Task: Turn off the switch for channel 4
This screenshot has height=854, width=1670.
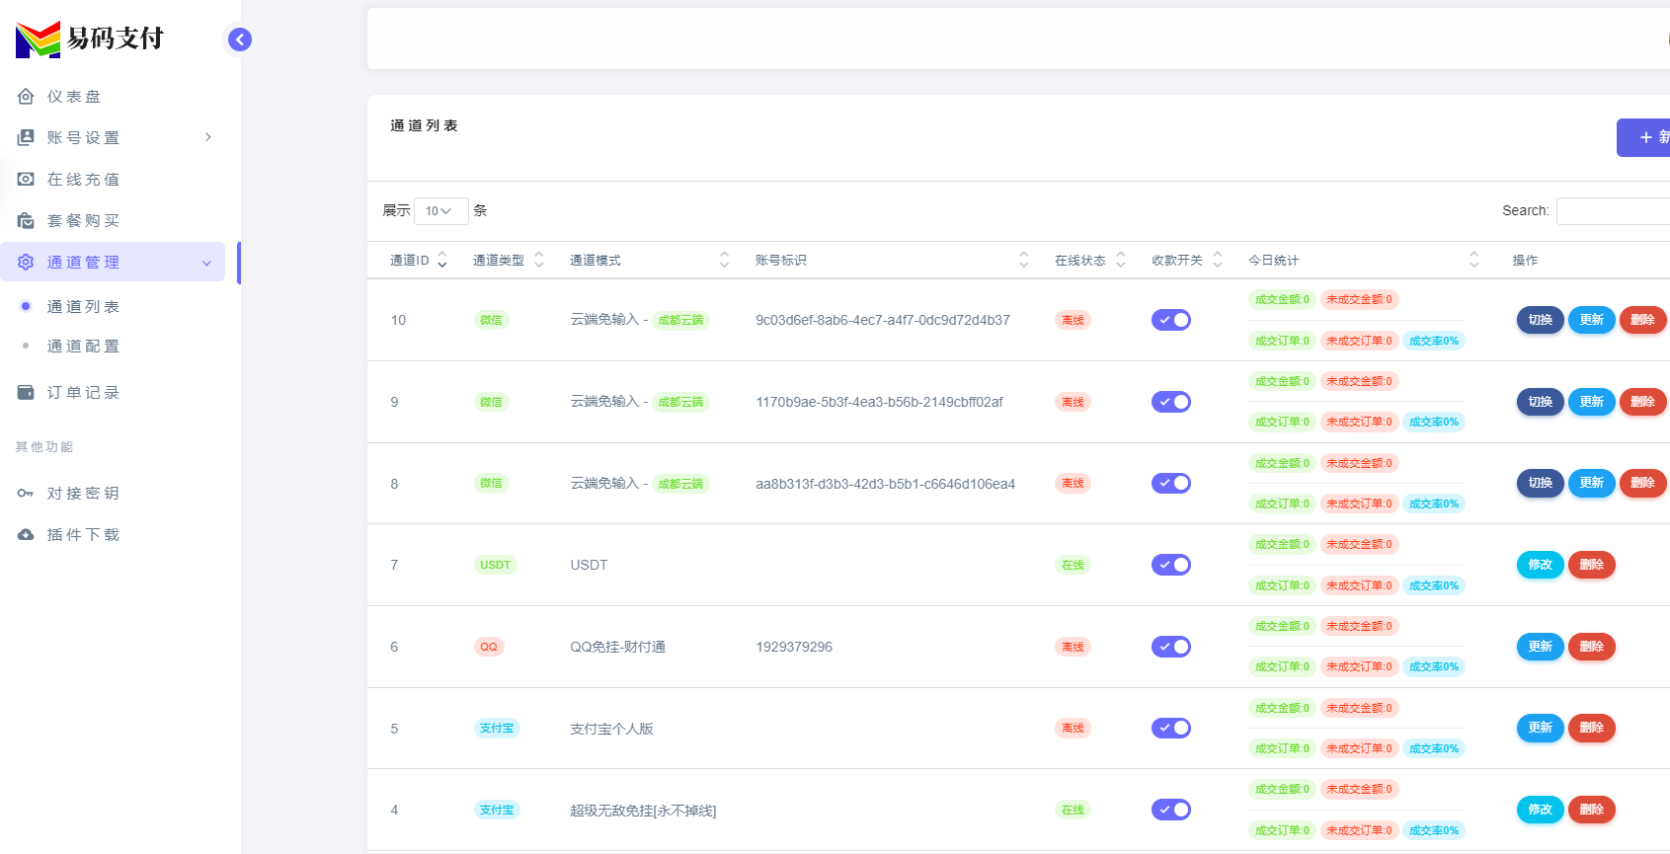Action: click(x=1170, y=810)
